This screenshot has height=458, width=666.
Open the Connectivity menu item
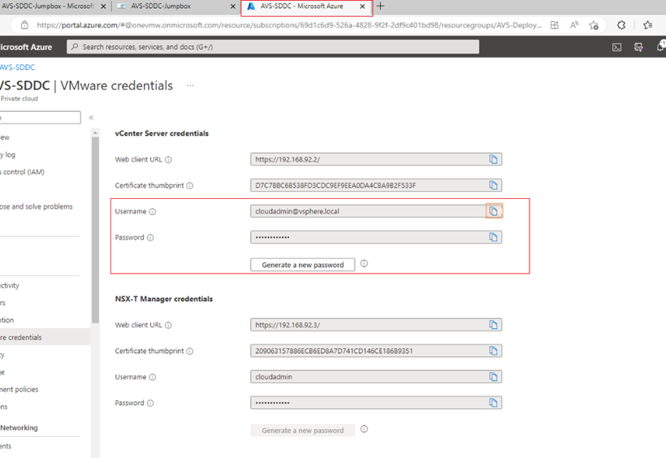point(10,286)
